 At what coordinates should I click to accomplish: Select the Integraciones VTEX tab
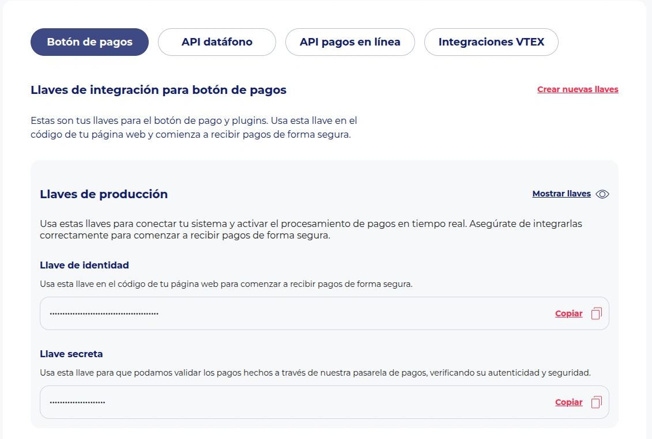click(491, 41)
